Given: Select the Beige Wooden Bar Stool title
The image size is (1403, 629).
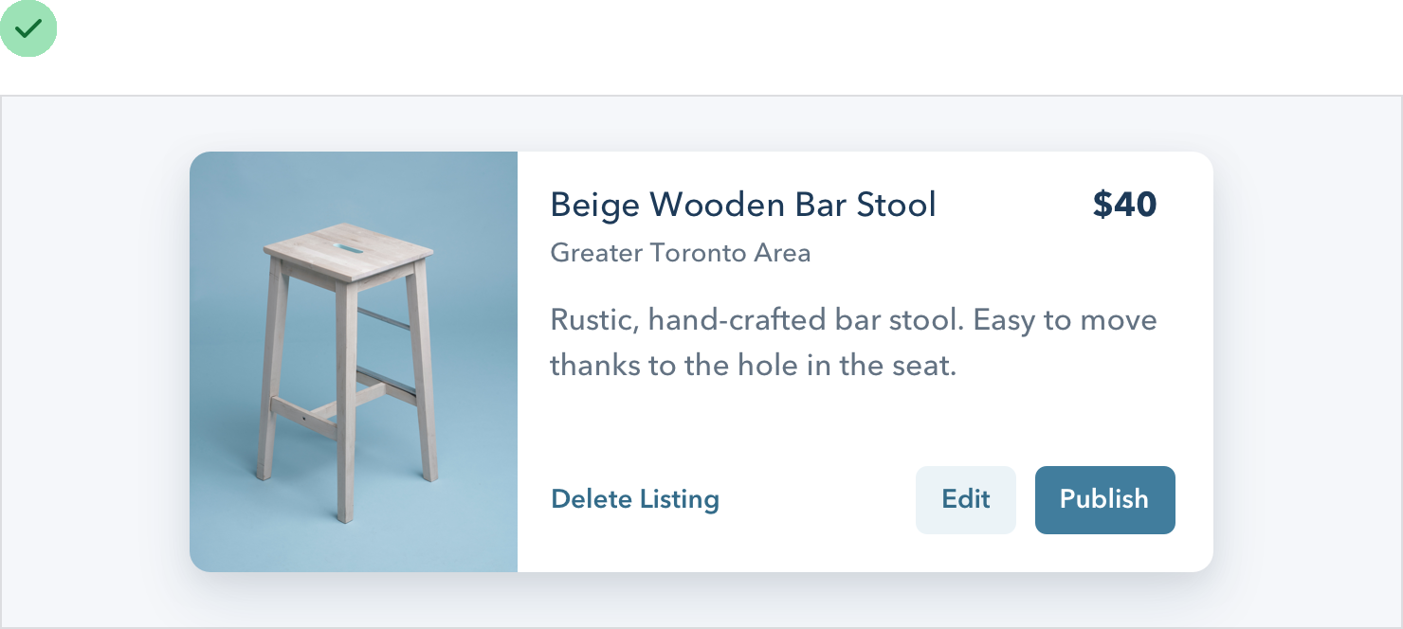Looking at the screenshot, I should (742, 205).
